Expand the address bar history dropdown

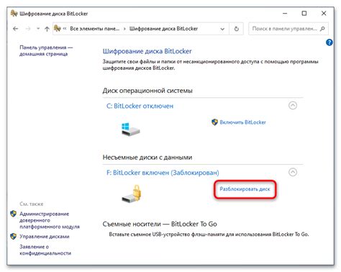pyautogui.click(x=222, y=29)
